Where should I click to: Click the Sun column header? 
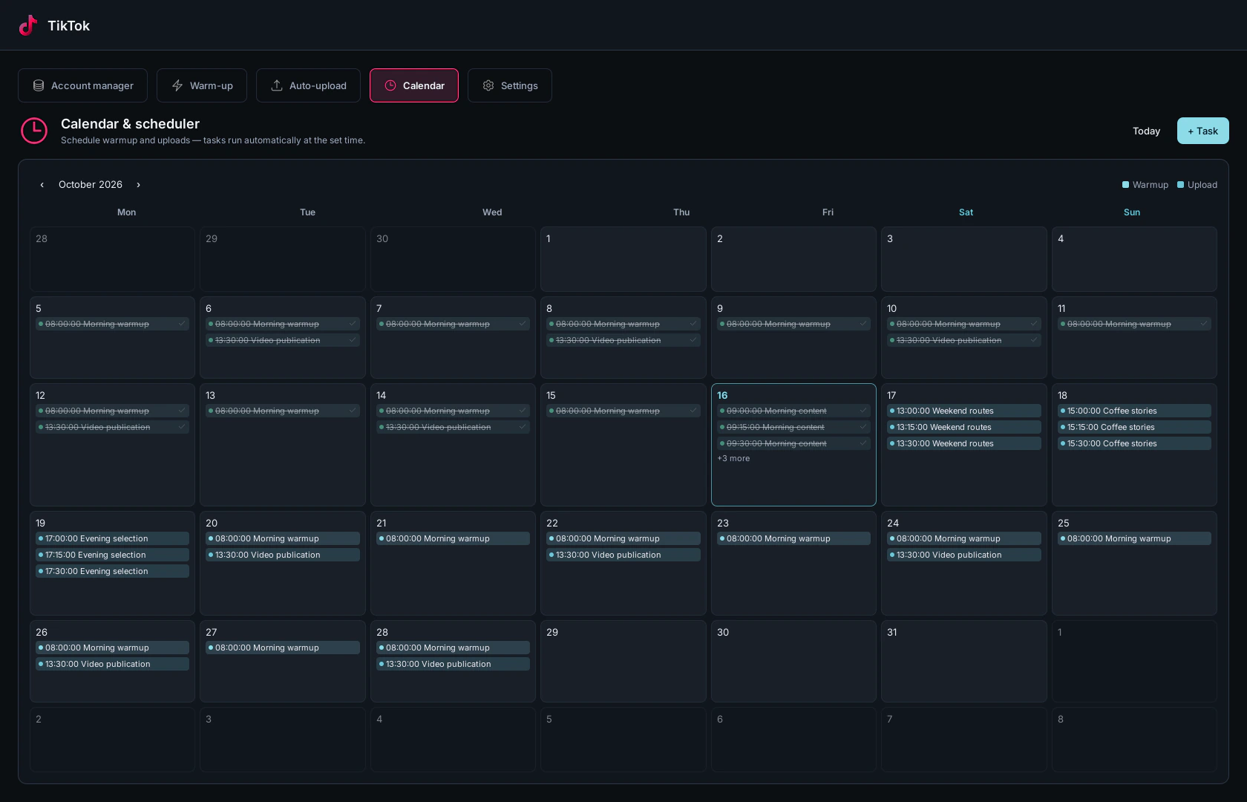click(x=1131, y=212)
